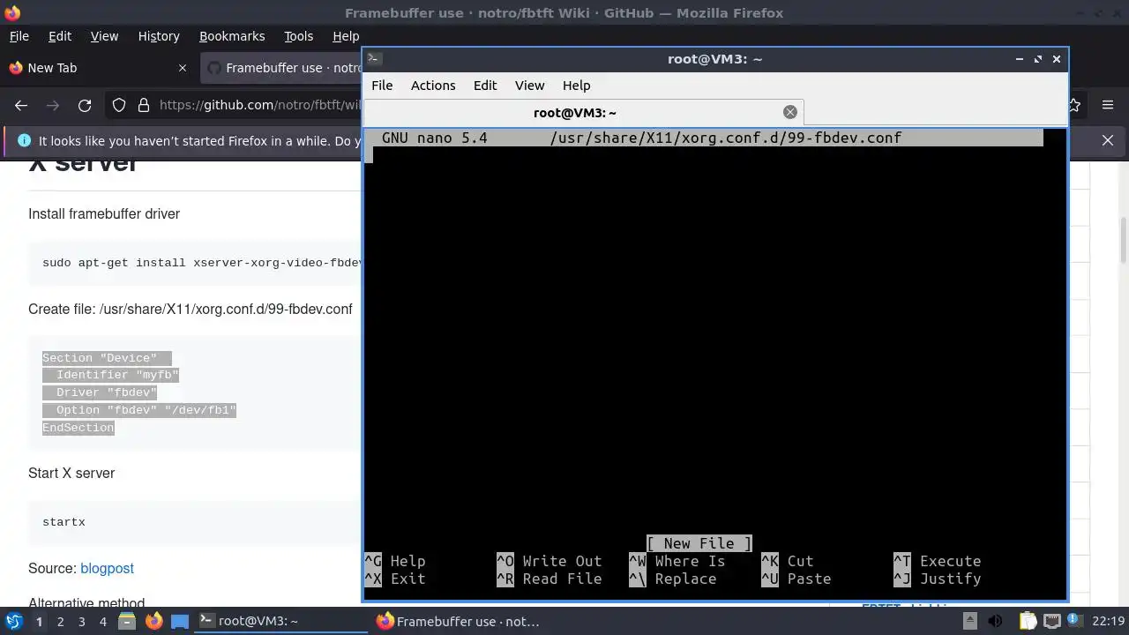Image resolution: width=1129 pixels, height=635 pixels.
Task: Bookmark this page with star icon
Action: (x=1074, y=105)
